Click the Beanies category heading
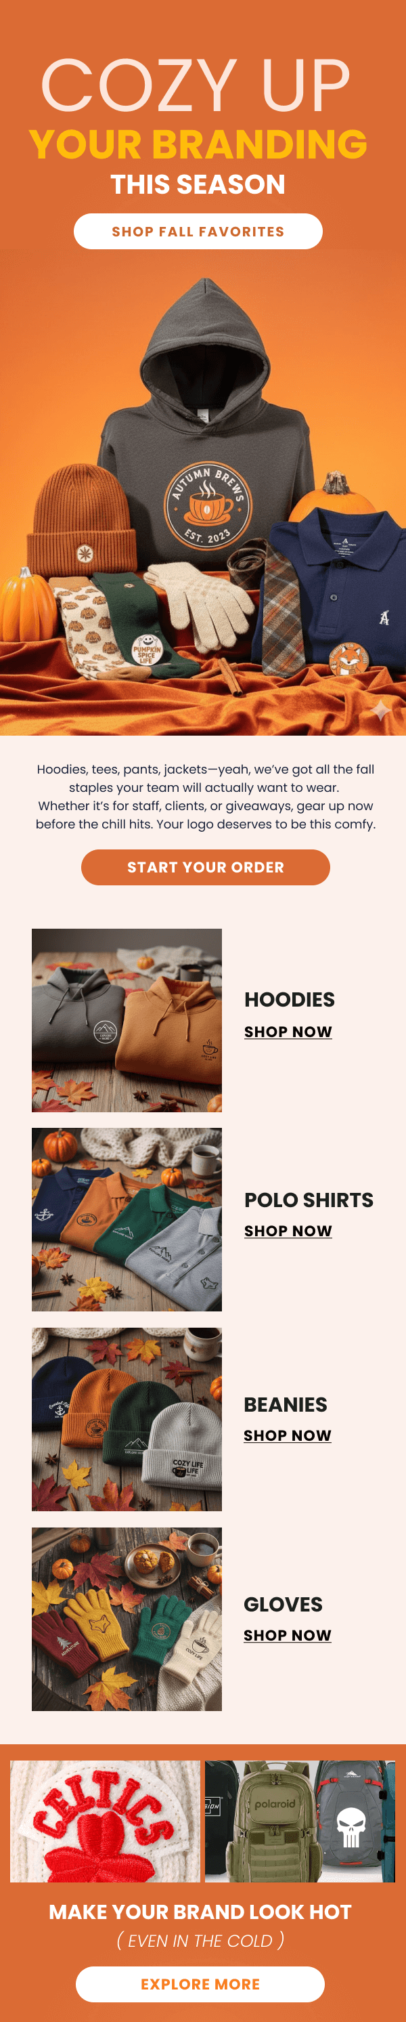Image resolution: width=406 pixels, height=2022 pixels. tap(286, 1404)
